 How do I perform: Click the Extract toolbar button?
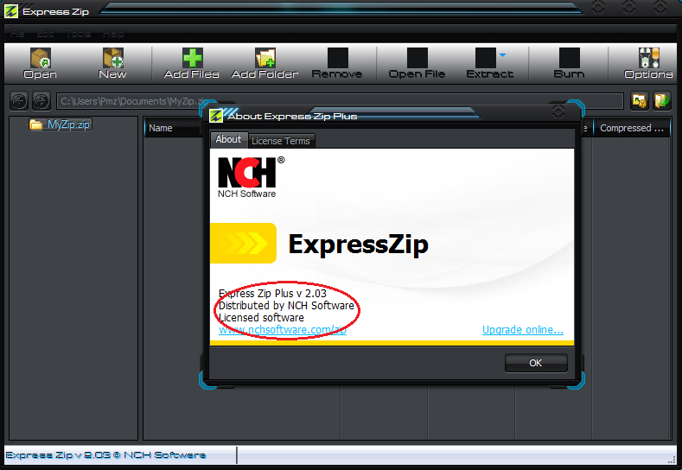coord(489,63)
